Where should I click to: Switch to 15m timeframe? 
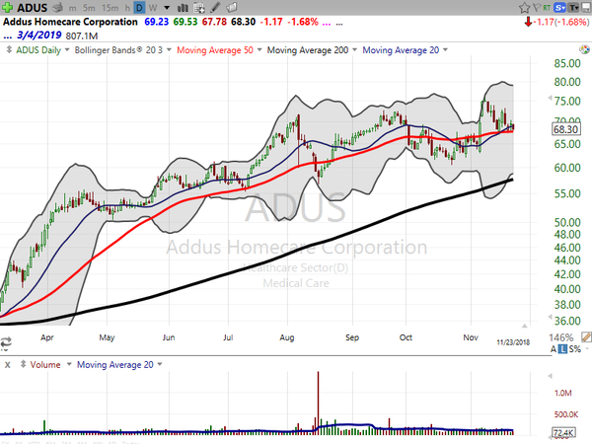[x=110, y=8]
